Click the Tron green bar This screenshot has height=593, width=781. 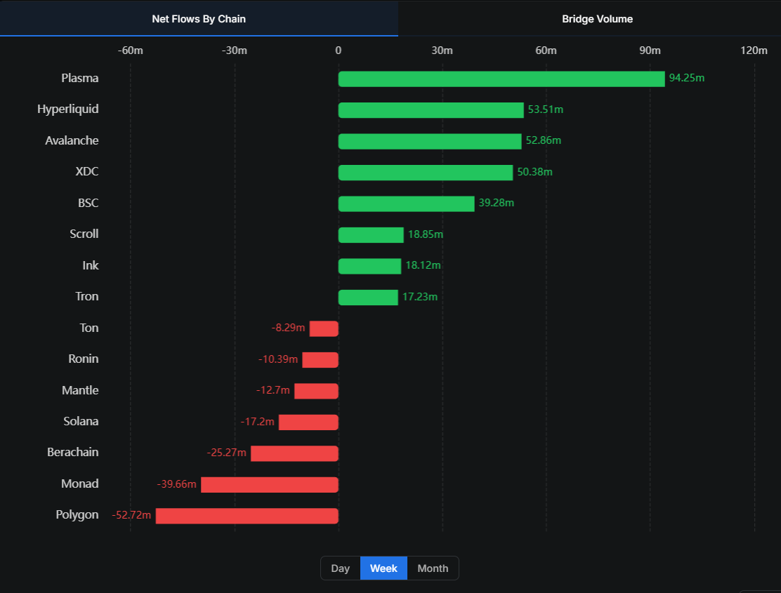(x=368, y=298)
